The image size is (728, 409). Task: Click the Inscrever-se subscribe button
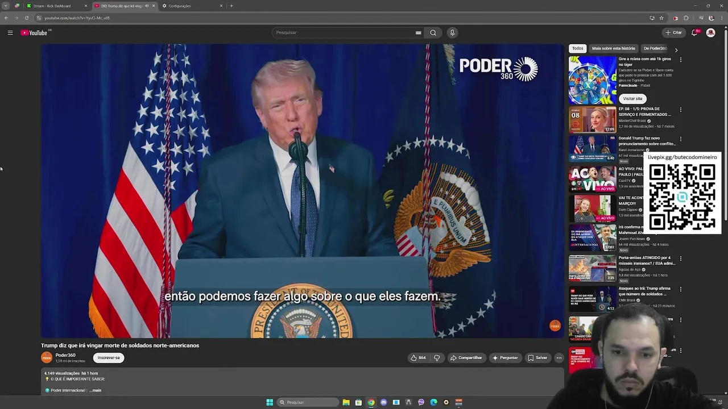(109, 358)
